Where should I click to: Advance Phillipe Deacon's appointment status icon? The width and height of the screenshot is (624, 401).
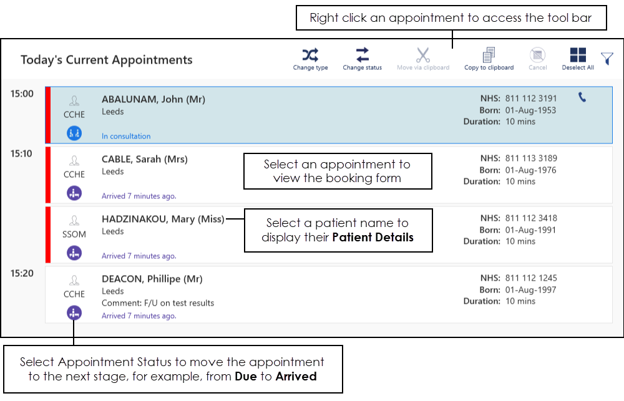pos(74,312)
